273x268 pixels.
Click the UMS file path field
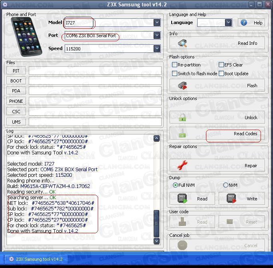tap(95, 122)
